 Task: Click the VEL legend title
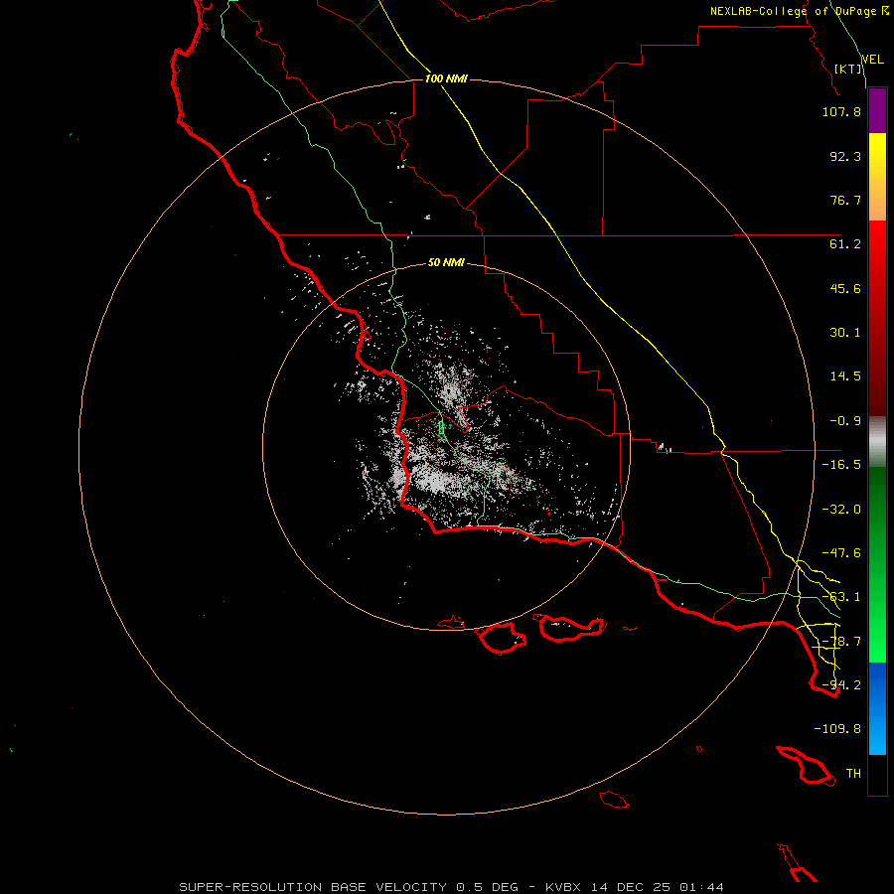873,60
